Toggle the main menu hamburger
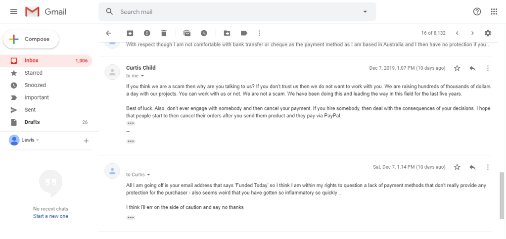 click(14, 11)
